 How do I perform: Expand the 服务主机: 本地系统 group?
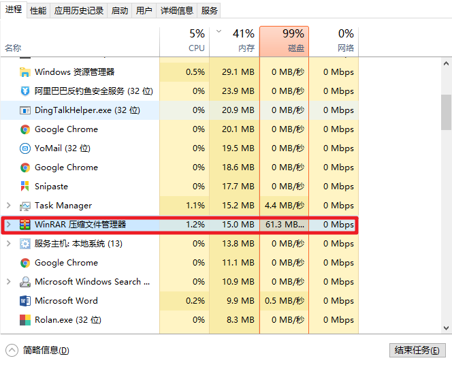[x=8, y=243]
